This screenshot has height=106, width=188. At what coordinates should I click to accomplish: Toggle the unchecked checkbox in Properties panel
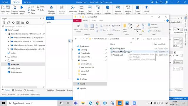click(x=175, y=59)
